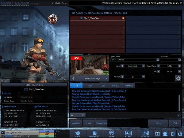This screenshot has height=138, width=184.
Task: Select FRCT_BRONDlook player slot row
Action: coord(98,18)
